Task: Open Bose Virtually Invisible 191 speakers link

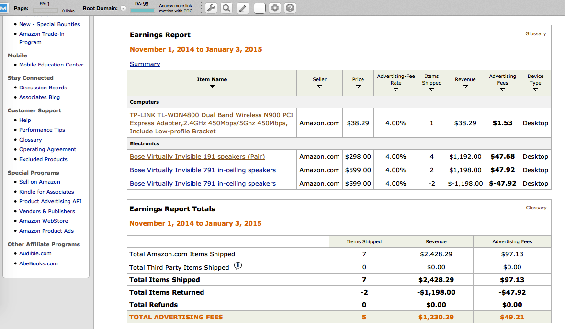Action: tap(197, 156)
